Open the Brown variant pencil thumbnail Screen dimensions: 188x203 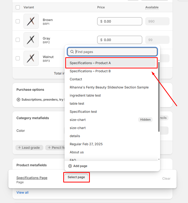tap(31, 21)
